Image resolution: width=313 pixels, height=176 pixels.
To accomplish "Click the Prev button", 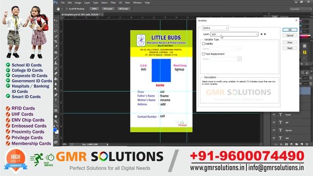I will point(290,43).
